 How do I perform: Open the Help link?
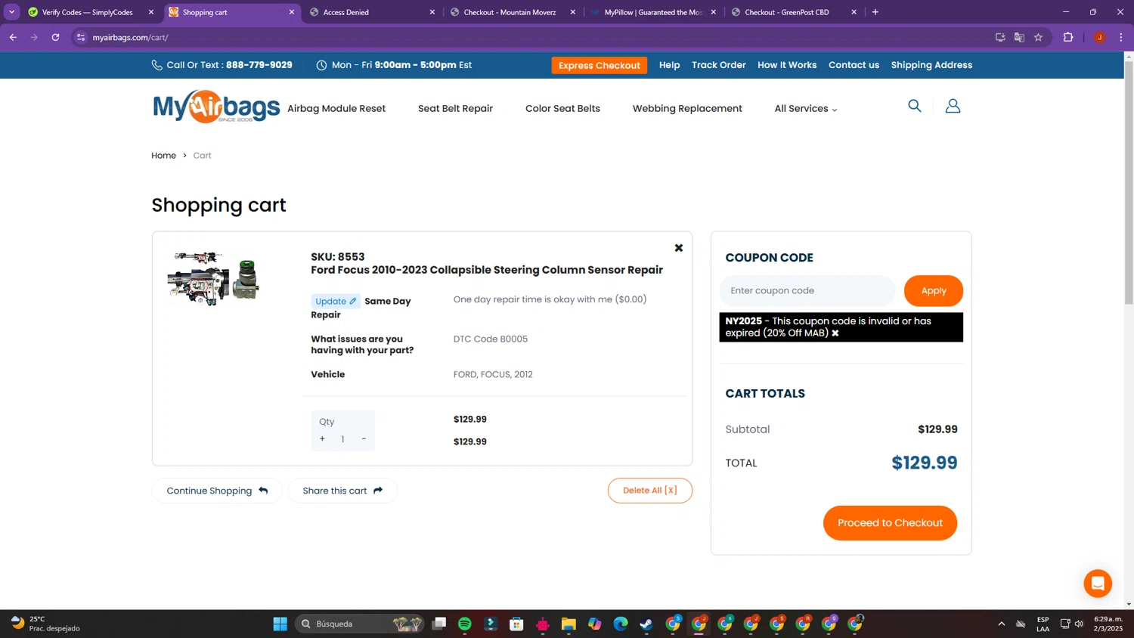669,65
